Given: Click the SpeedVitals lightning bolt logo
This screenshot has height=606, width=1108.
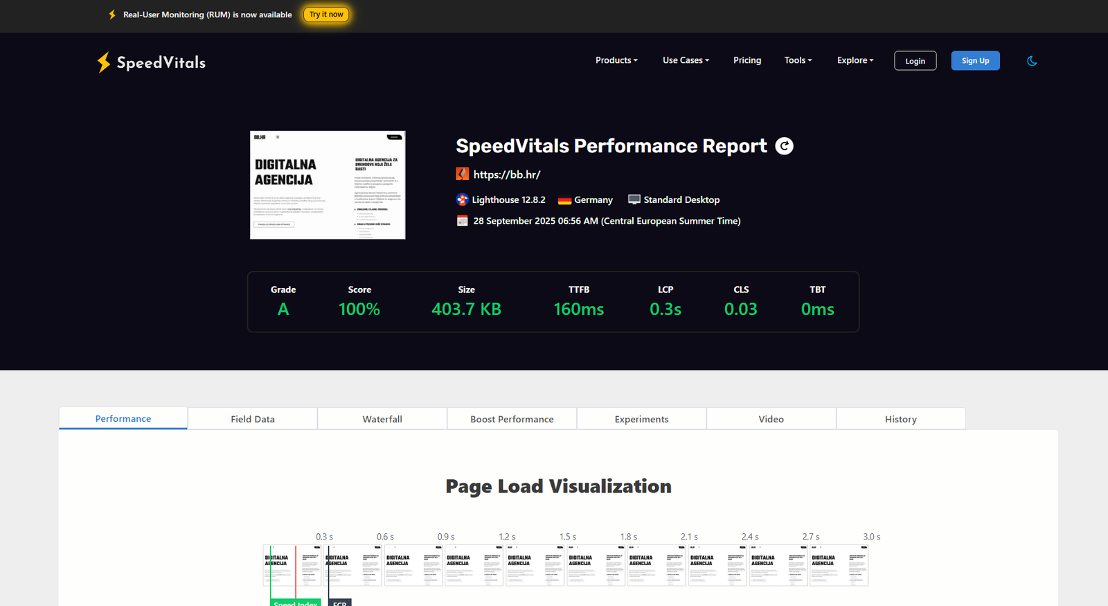Looking at the screenshot, I should click(x=104, y=62).
